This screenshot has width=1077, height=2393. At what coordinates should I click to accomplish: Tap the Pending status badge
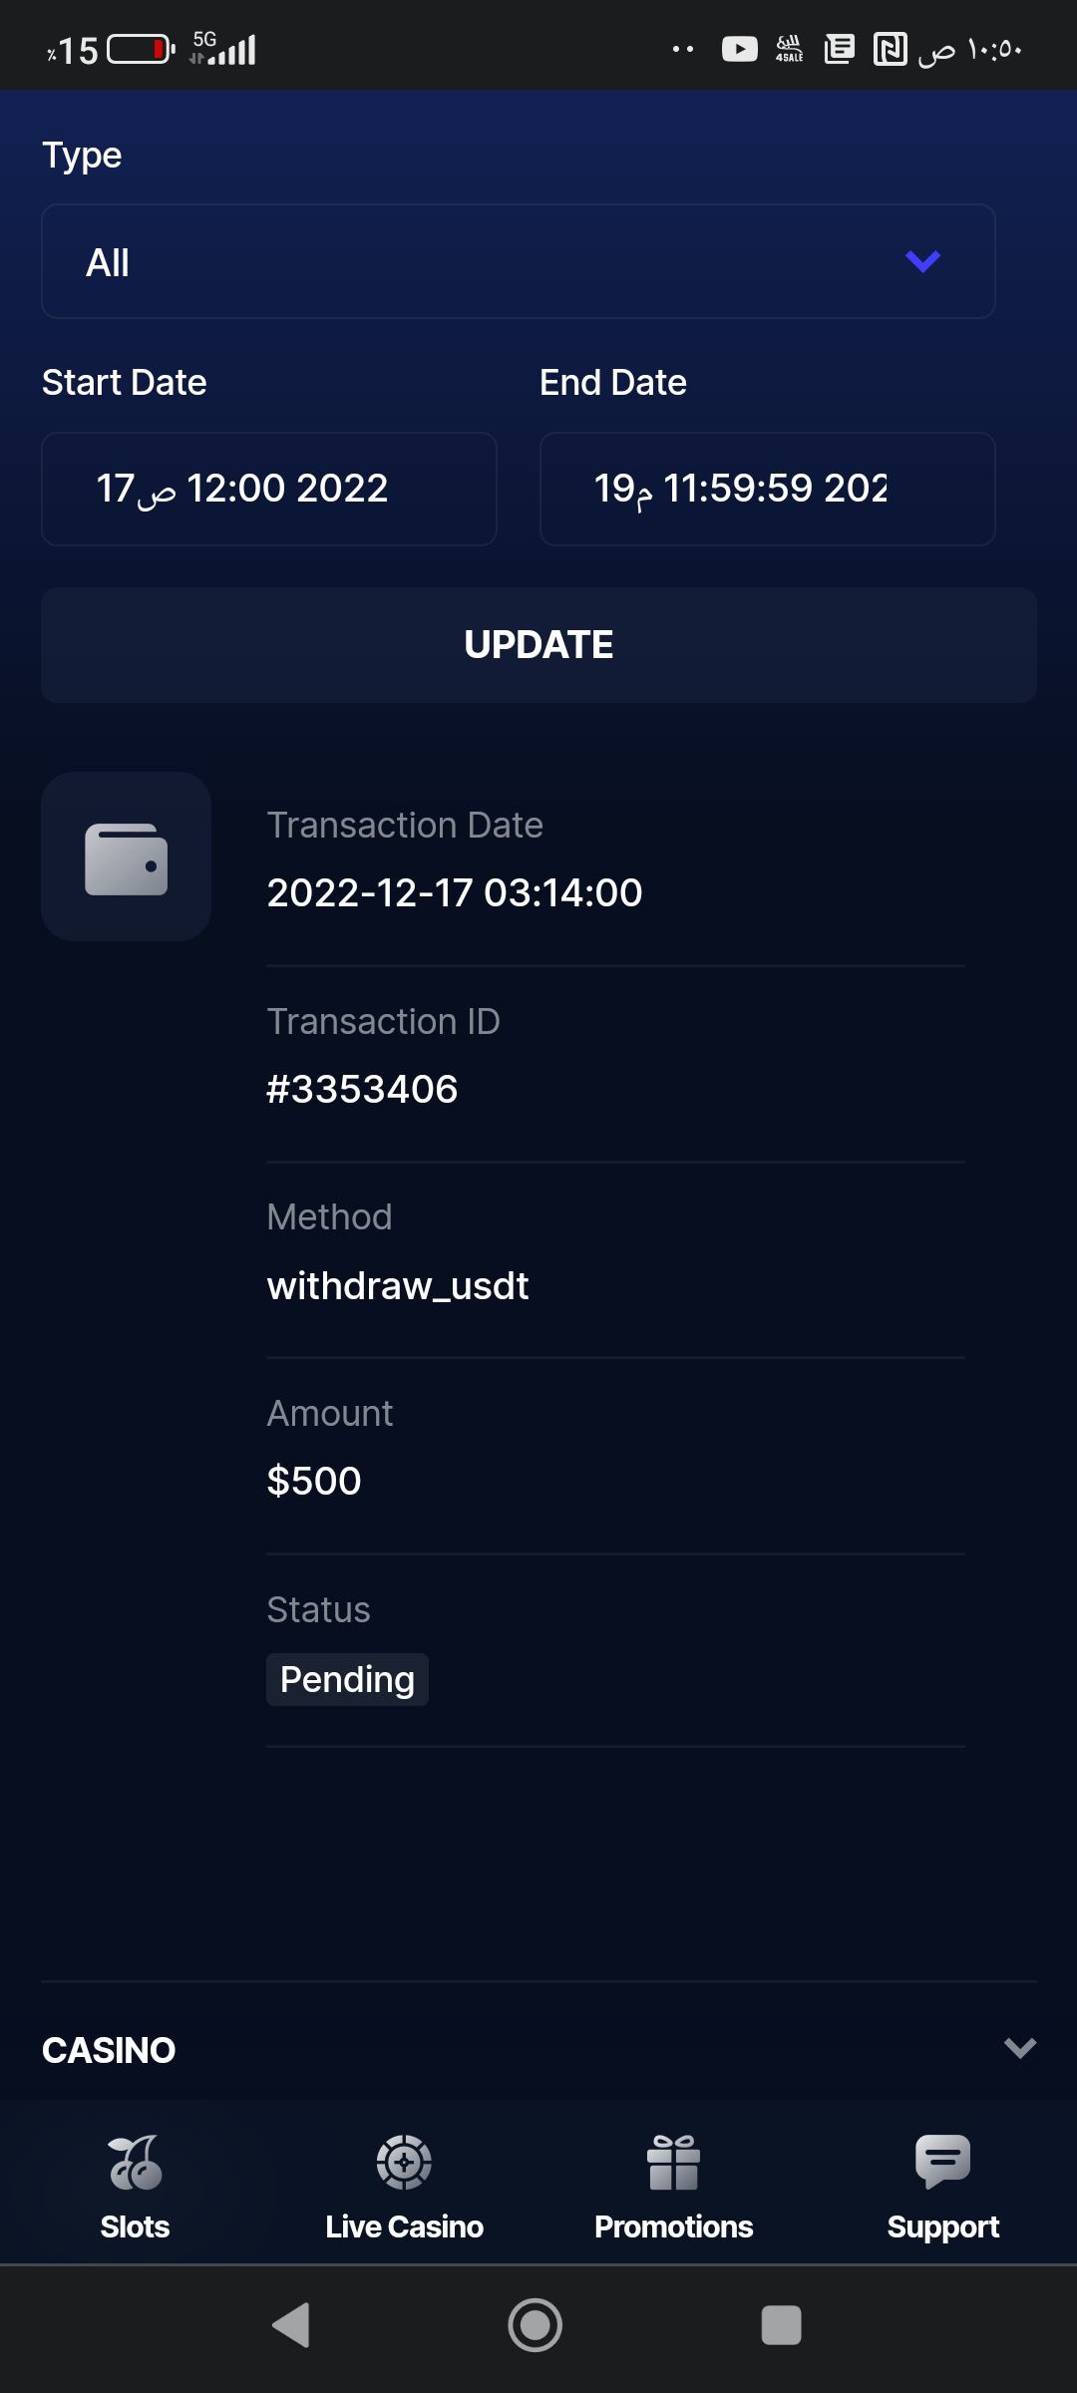[347, 1679]
